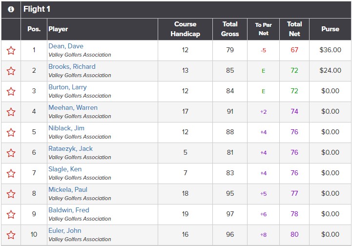Viewport: 352px width, 246px height.
Task: Click Burton, Larry's total gross 84
Action: [x=230, y=91]
